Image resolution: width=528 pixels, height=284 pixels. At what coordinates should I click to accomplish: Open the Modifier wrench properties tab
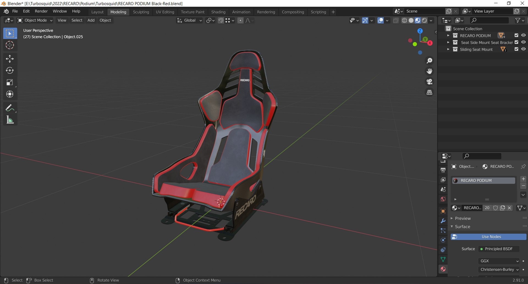pyautogui.click(x=443, y=221)
